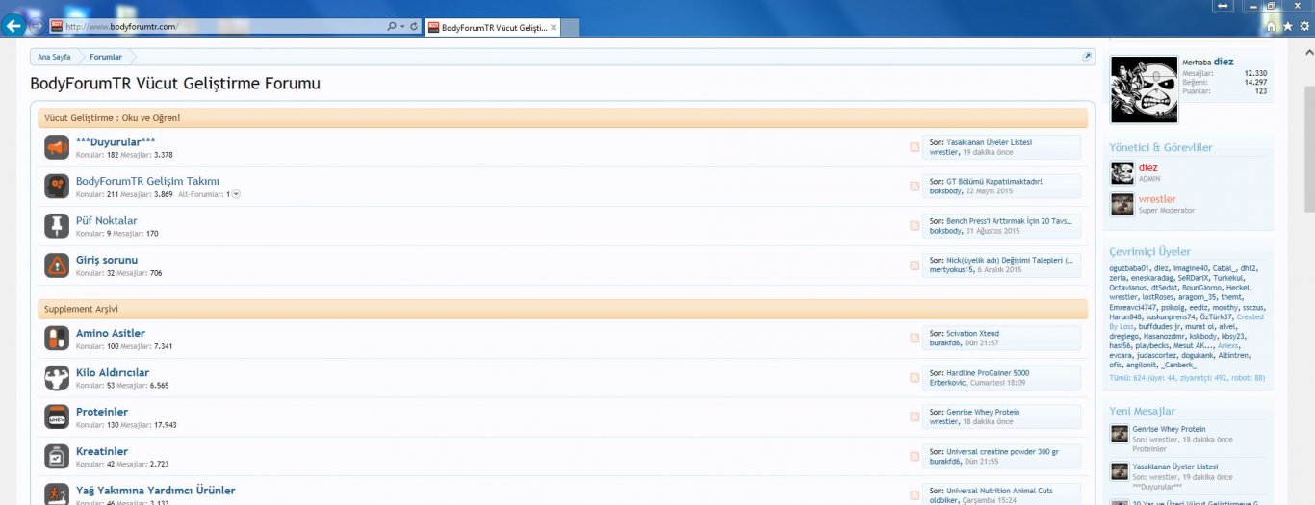Open last post GT Bölümü Kapatılmaktadır!
The height and width of the screenshot is (505, 1315).
point(994,181)
